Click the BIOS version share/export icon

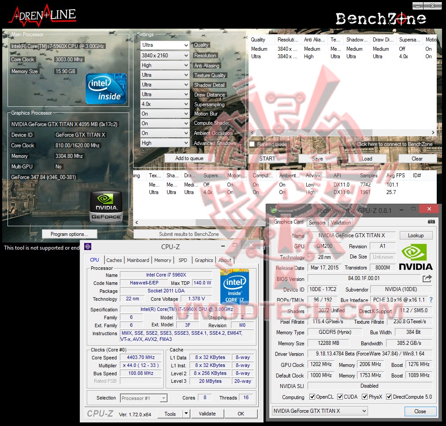427,278
